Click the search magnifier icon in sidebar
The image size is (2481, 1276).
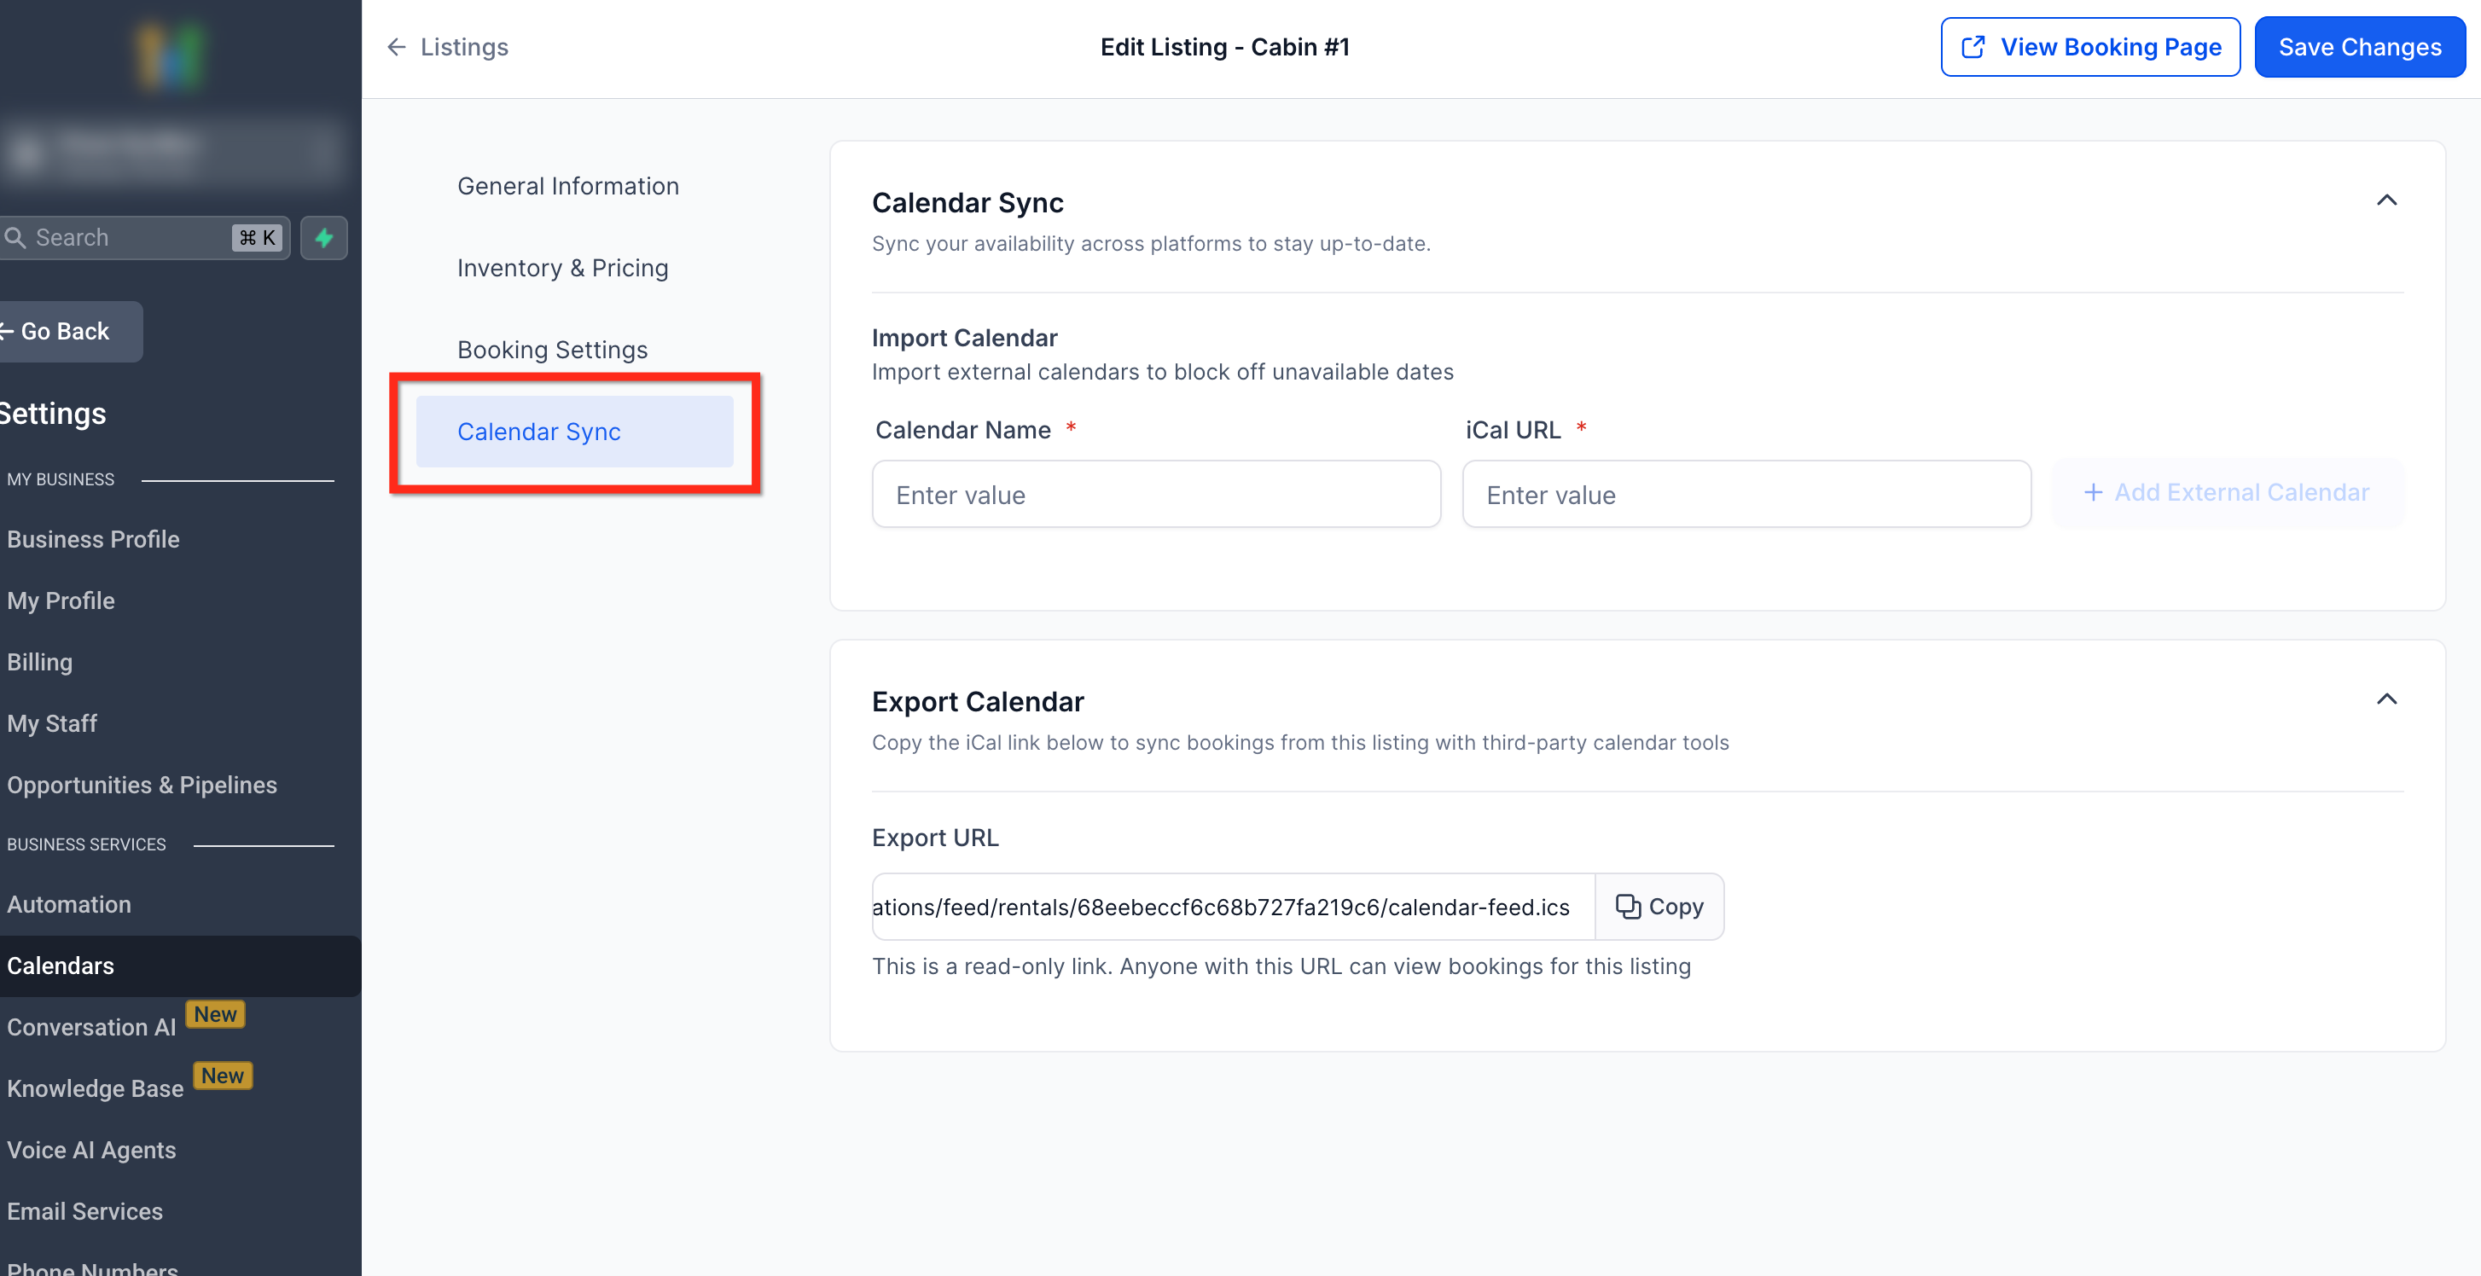pos(15,238)
